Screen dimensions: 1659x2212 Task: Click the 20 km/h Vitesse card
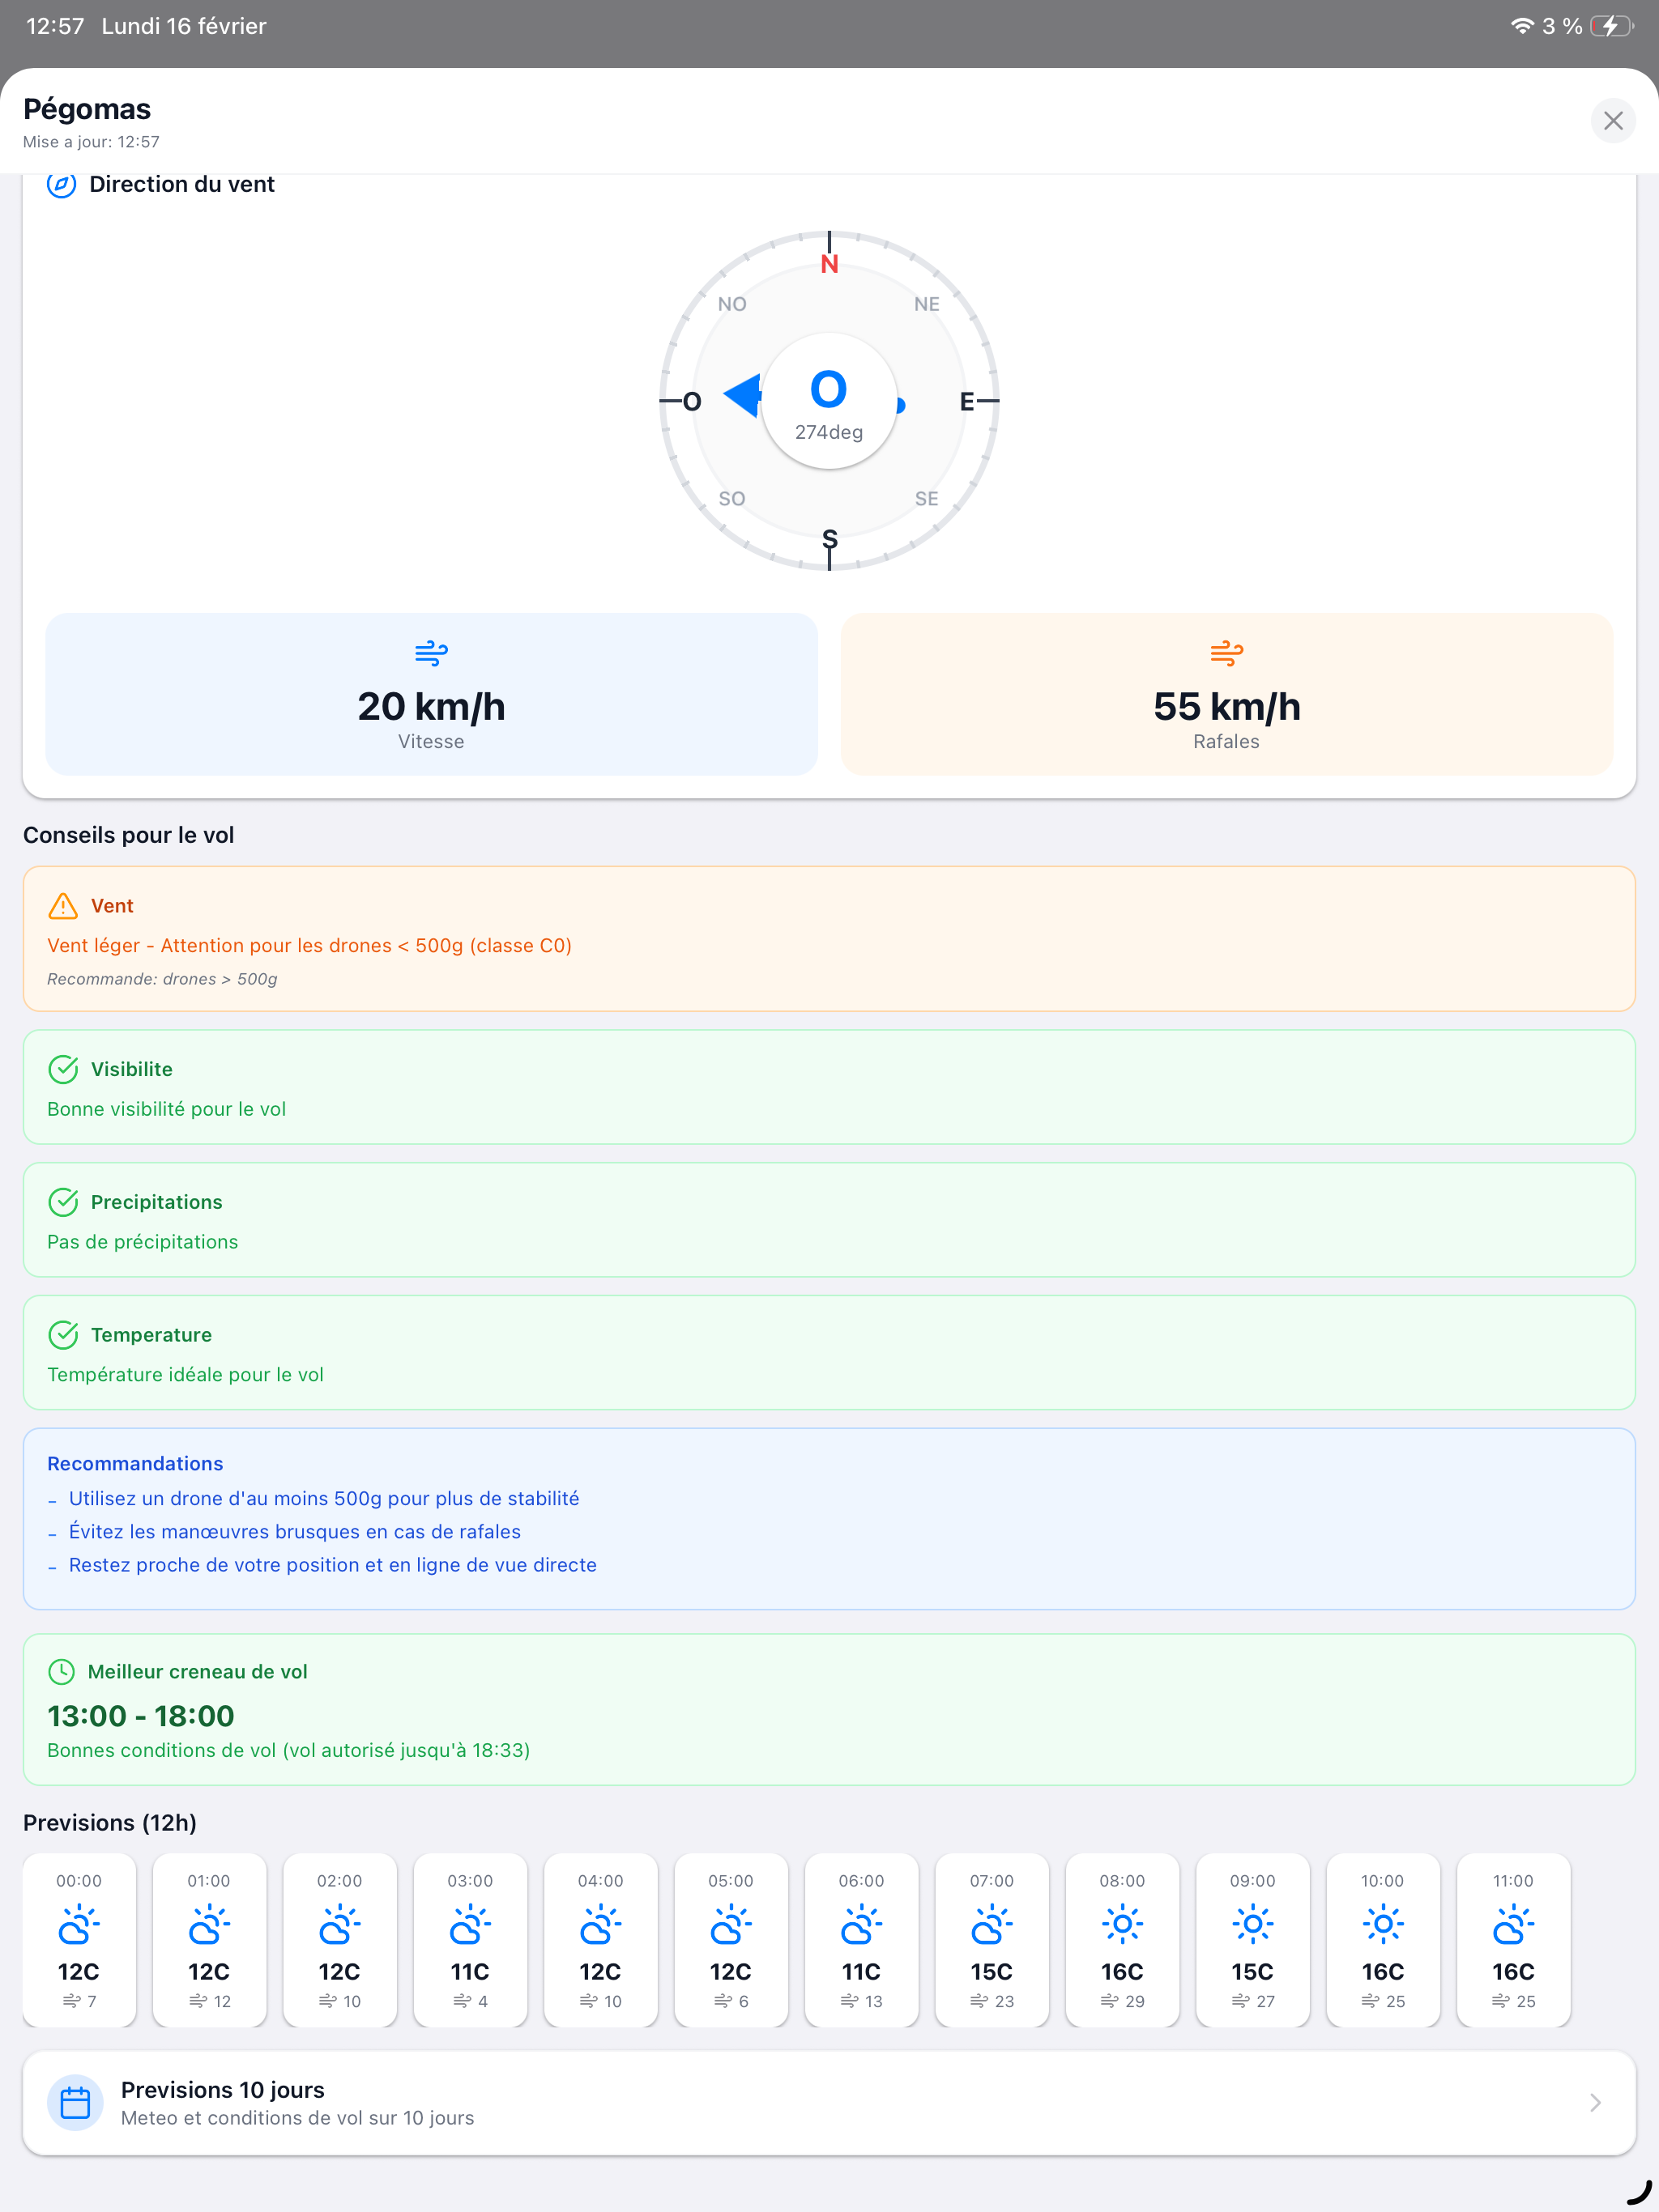pos(431,694)
